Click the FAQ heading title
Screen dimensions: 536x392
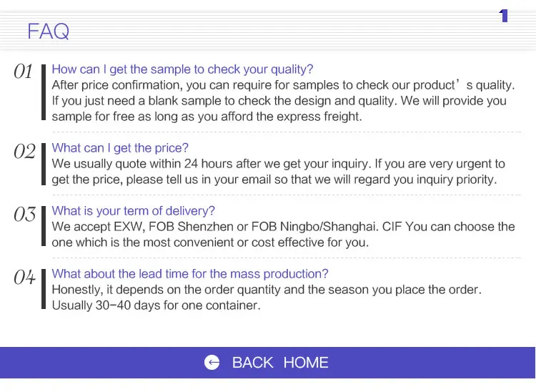(x=48, y=31)
